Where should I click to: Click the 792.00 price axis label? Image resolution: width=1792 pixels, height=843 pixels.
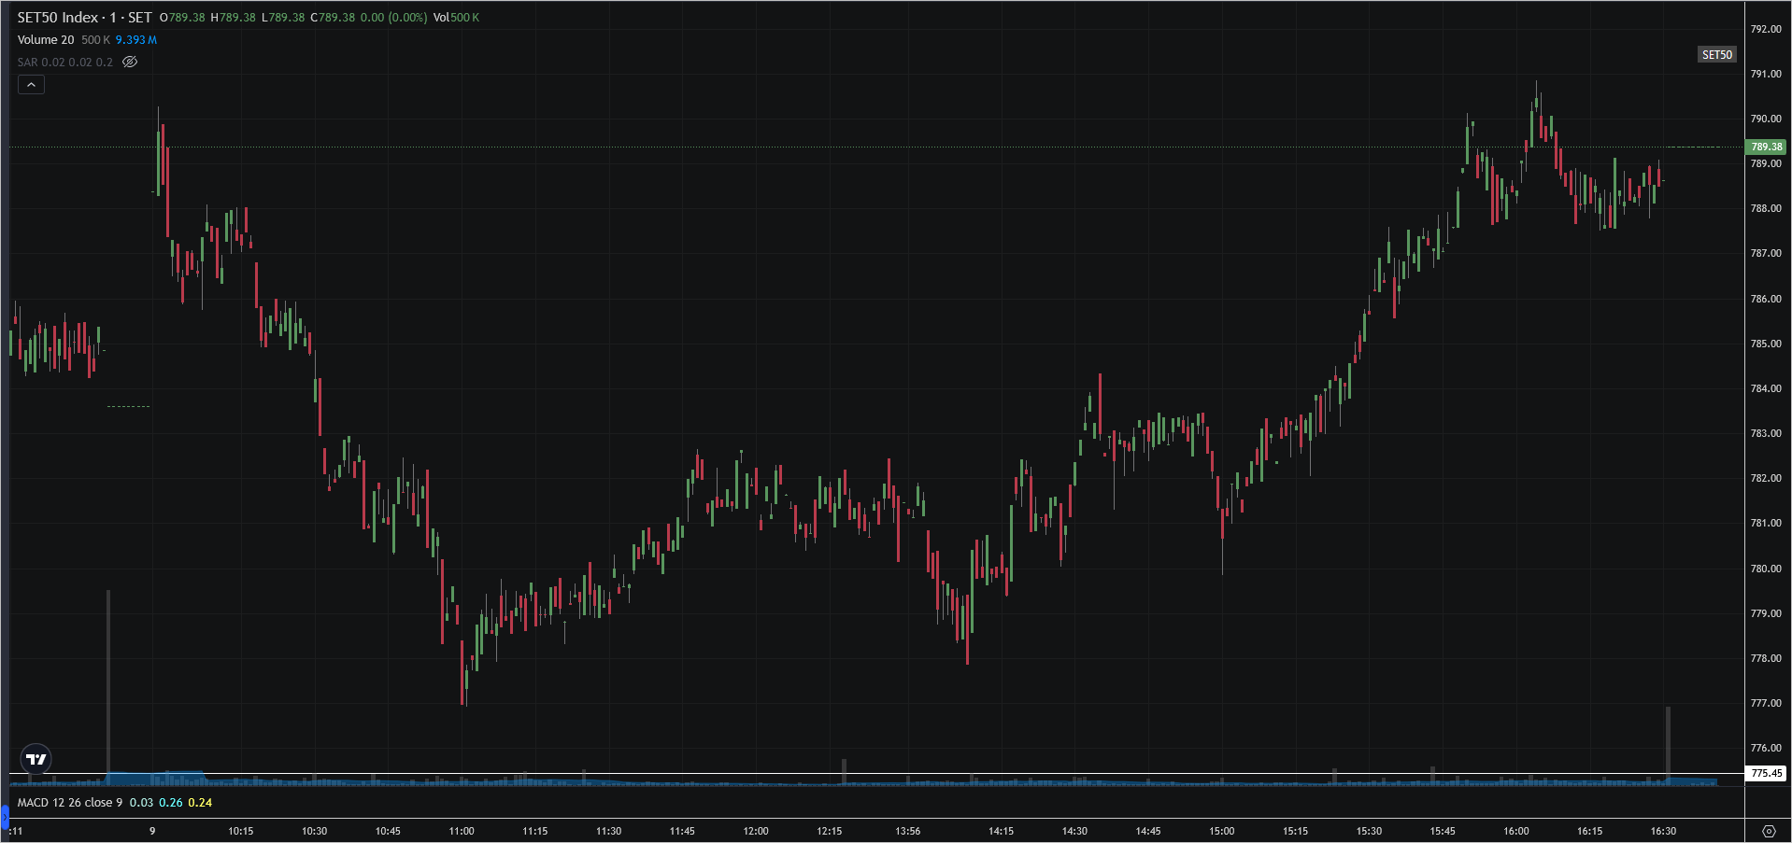click(x=1766, y=29)
